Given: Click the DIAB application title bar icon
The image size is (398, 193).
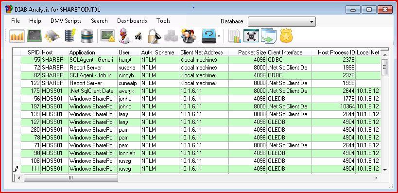Looking at the screenshot, I should click(9, 9).
